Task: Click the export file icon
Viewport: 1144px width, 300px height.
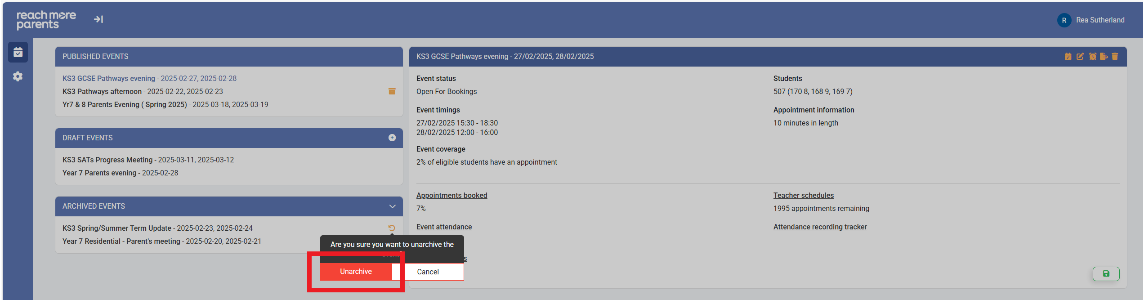Action: coord(1104,57)
